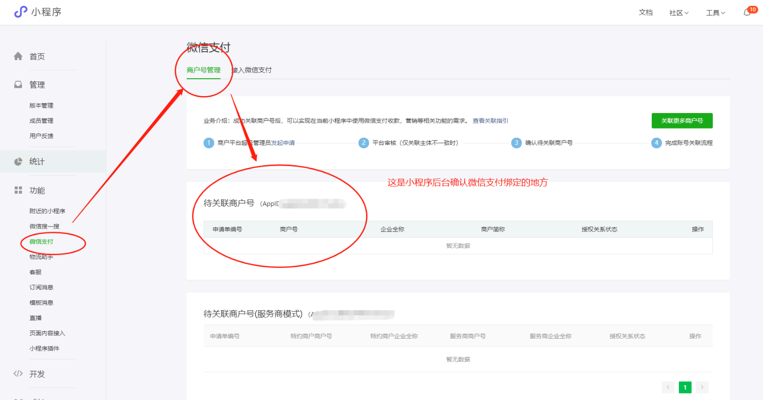Open the notification bell icon

tap(747, 13)
